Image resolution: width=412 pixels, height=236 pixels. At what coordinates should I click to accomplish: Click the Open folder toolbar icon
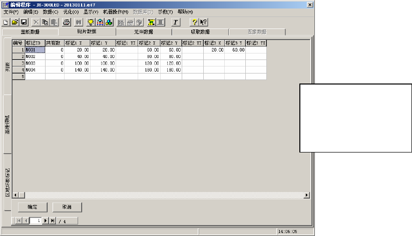click(x=15, y=22)
